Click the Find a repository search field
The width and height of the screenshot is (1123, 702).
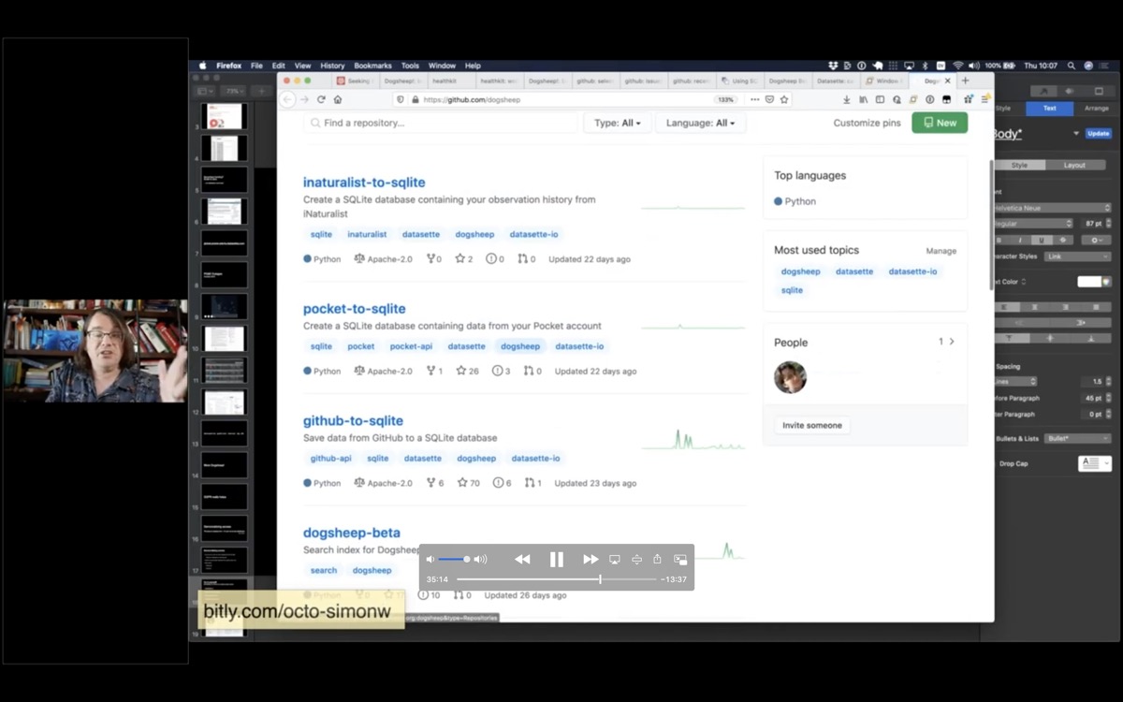pos(441,123)
